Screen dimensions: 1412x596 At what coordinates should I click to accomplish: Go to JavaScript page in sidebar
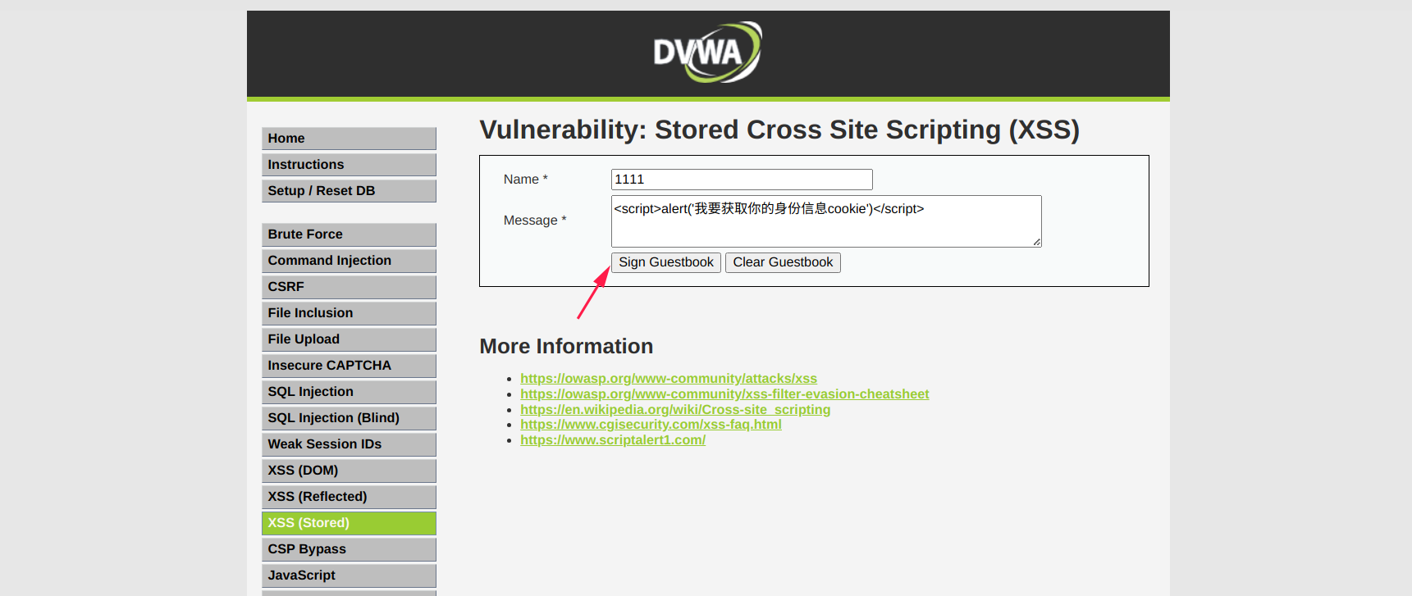(x=349, y=576)
